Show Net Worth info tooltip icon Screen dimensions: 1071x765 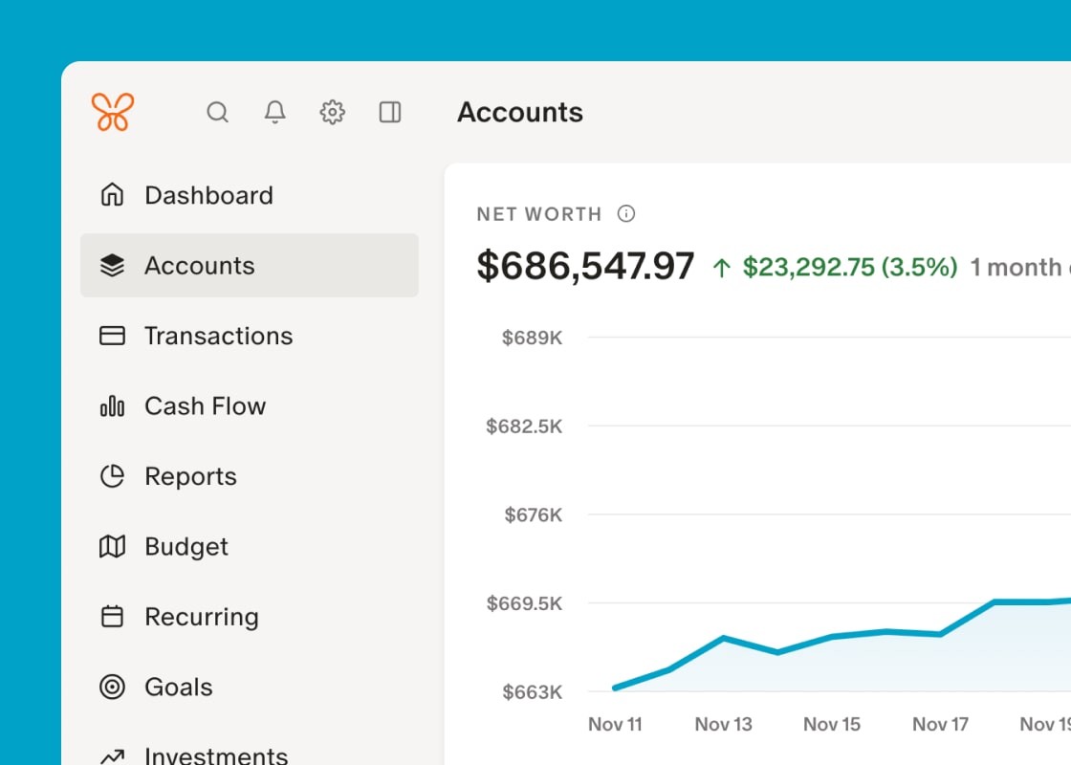click(625, 214)
